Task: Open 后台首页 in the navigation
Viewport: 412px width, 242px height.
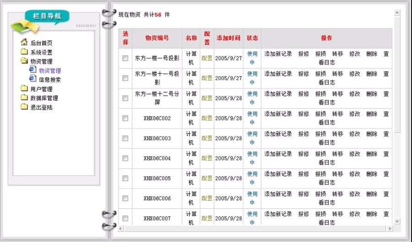Action: (x=42, y=43)
